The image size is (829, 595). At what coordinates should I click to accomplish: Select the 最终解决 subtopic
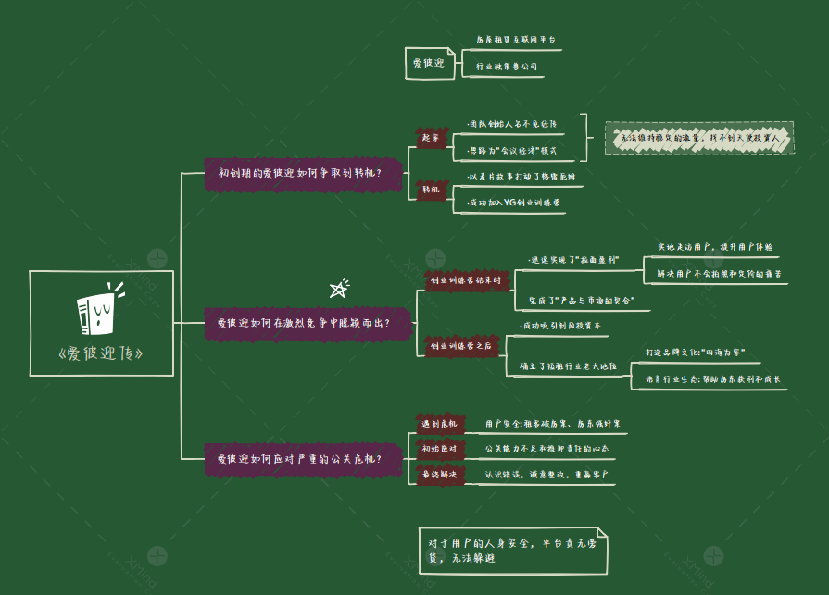click(438, 474)
